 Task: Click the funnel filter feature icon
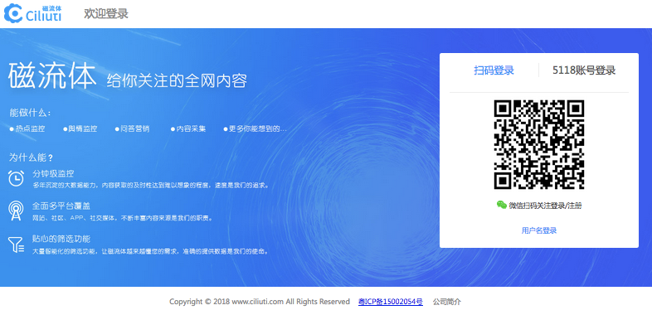pyautogui.click(x=16, y=245)
